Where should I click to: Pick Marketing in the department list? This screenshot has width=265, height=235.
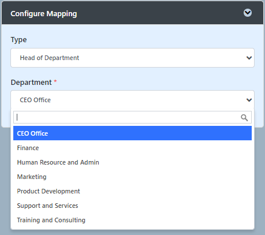pyautogui.click(x=132, y=177)
